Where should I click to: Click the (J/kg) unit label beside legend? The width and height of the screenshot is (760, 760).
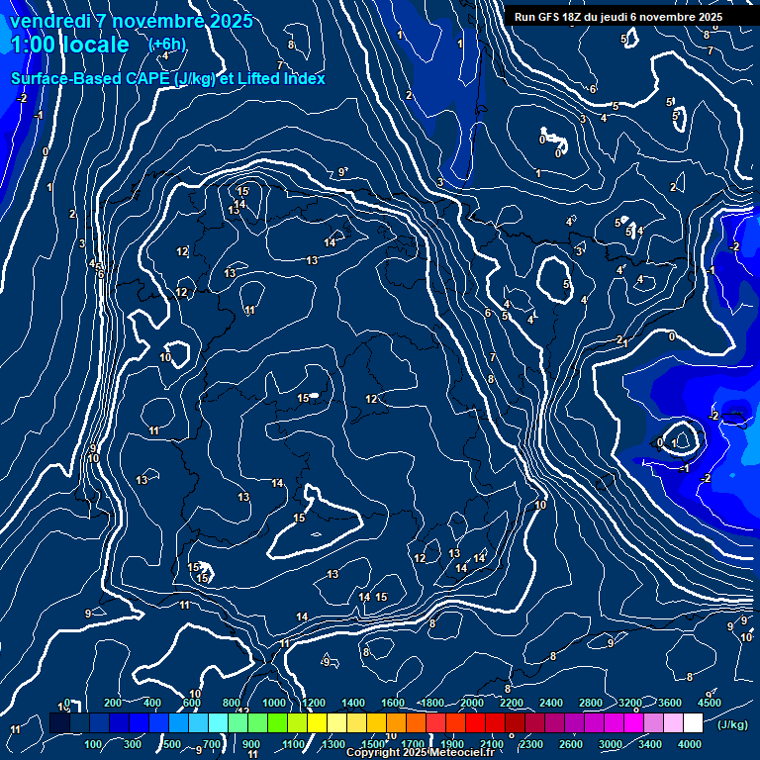731,725
